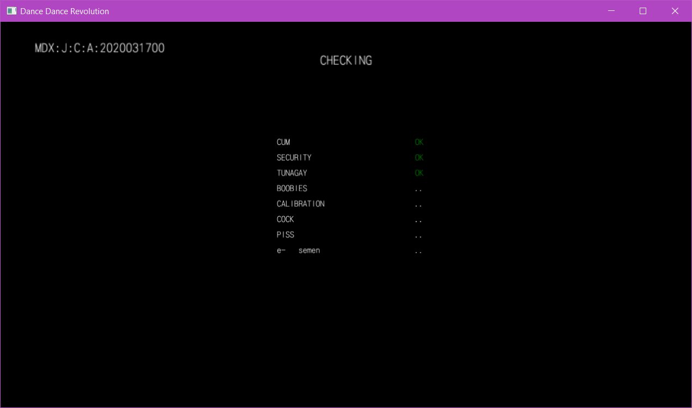
Task: Click the pending dots beside CALIBRATION
Action: 418,206
